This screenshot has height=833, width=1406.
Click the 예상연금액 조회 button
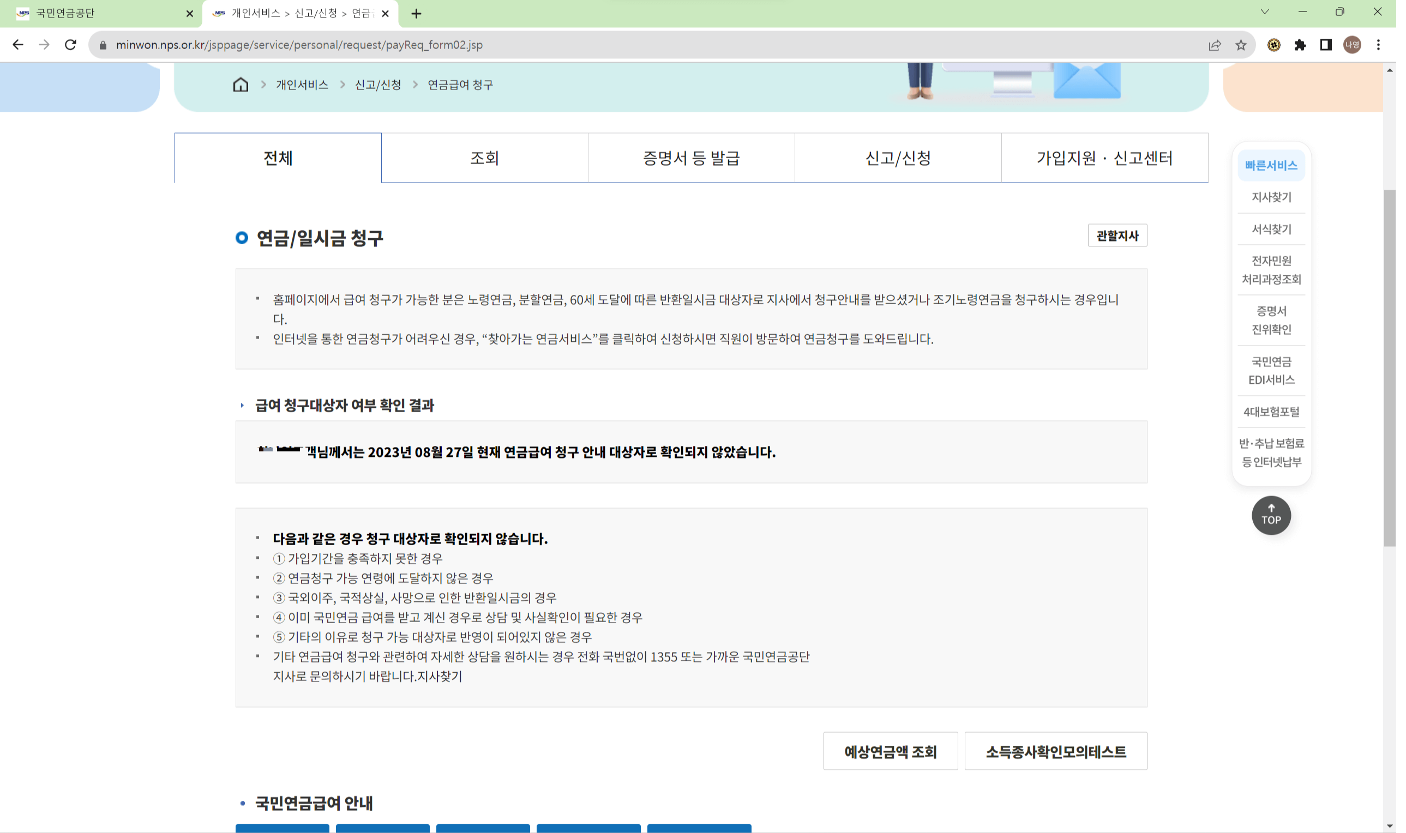click(890, 751)
